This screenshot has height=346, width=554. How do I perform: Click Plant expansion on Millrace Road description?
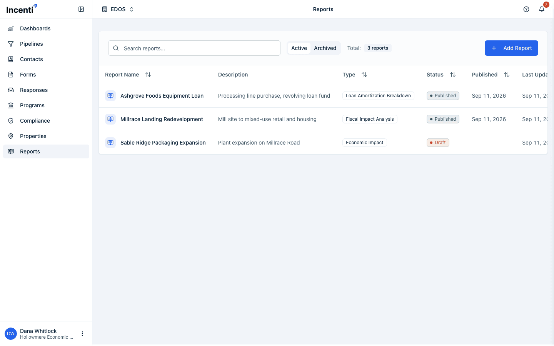(x=259, y=143)
